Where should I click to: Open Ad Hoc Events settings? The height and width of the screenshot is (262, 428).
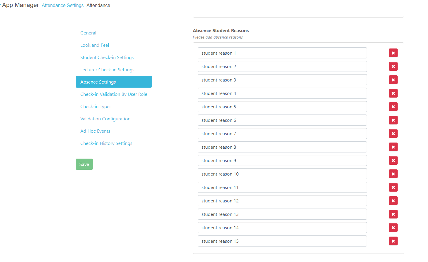pos(95,131)
